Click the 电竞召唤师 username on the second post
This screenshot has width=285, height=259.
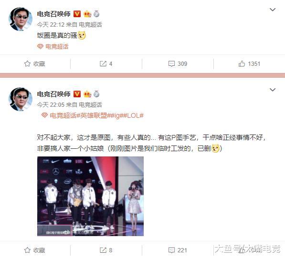[53, 94]
